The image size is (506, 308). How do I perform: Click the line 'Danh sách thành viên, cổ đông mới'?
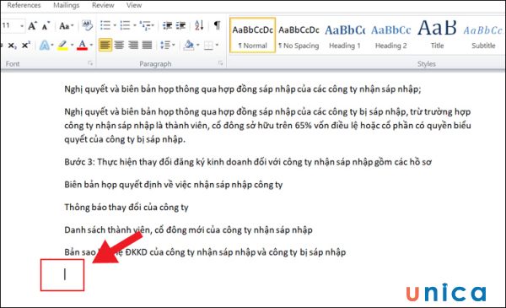coord(188,230)
